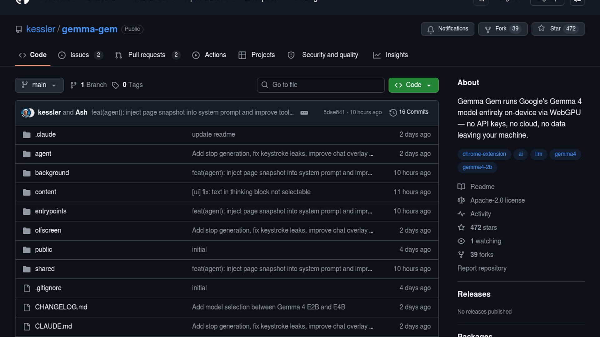Open the agent folder icon

click(x=27, y=154)
